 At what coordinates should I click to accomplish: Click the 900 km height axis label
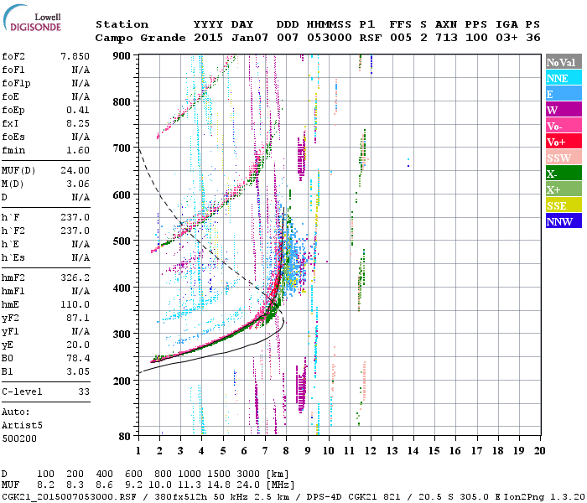tap(122, 56)
